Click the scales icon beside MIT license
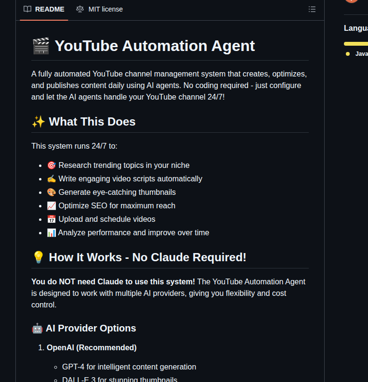 click(80, 9)
